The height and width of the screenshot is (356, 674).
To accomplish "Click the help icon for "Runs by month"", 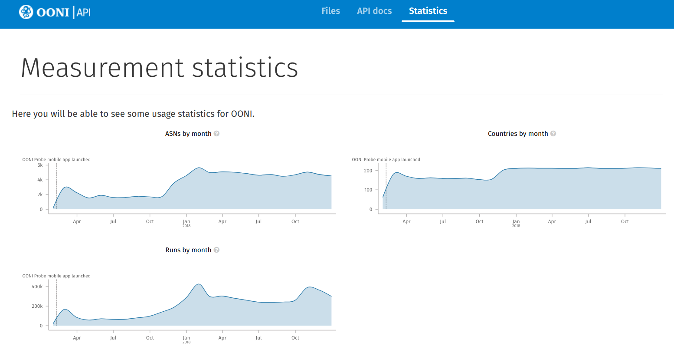I will point(217,250).
